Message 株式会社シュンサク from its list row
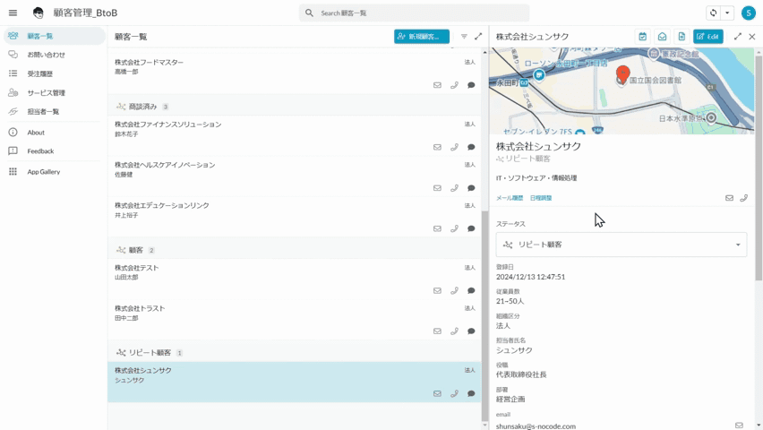This screenshot has width=763, height=430. tap(471, 393)
